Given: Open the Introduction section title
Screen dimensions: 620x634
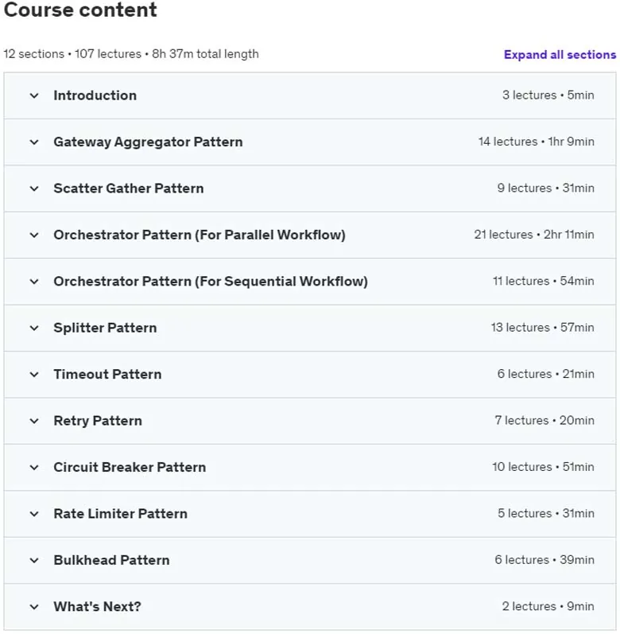Looking at the screenshot, I should point(95,95).
